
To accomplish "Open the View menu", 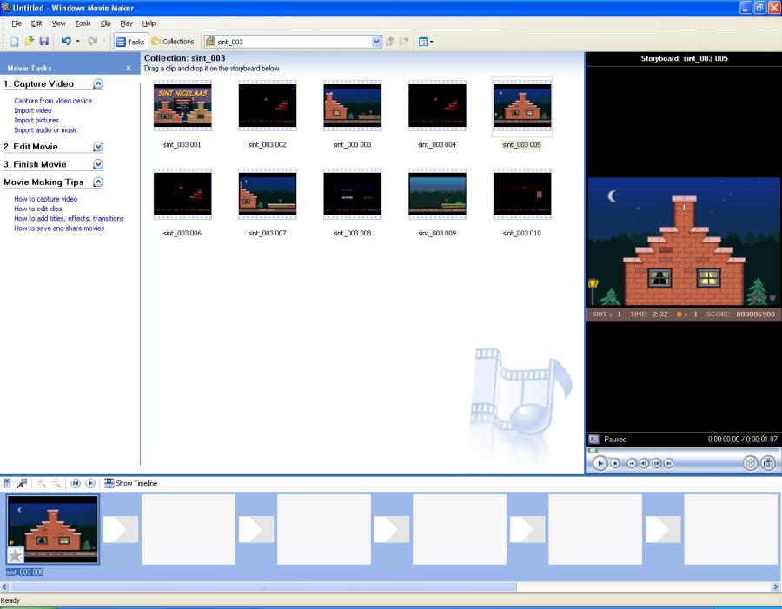I will [x=59, y=23].
